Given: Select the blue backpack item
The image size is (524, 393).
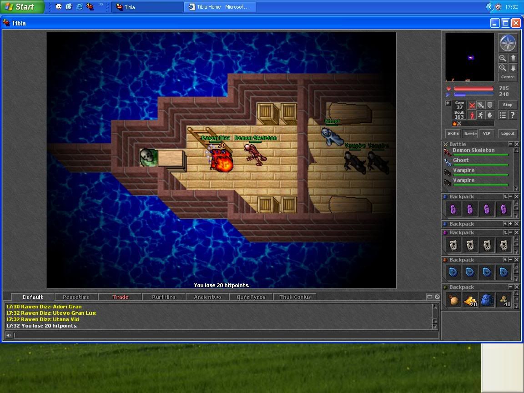Looking at the screenshot, I should 487,300.
